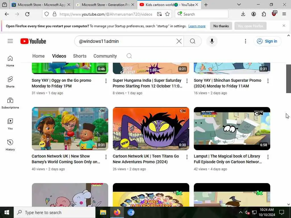This screenshot has width=291, height=218.
Task: Switch to the channel Home tab
Action: (38, 56)
